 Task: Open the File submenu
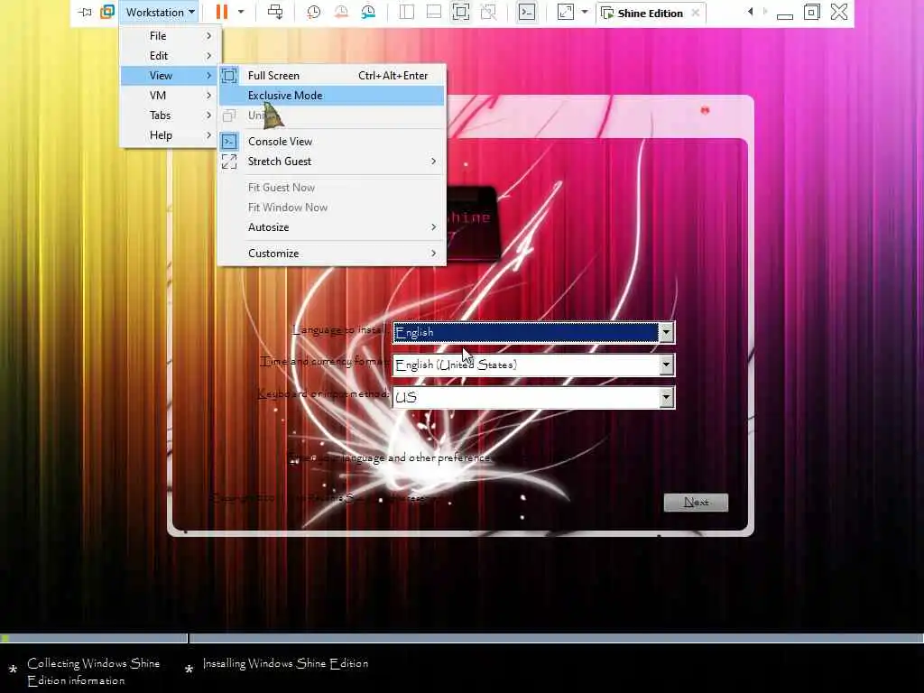click(x=169, y=36)
